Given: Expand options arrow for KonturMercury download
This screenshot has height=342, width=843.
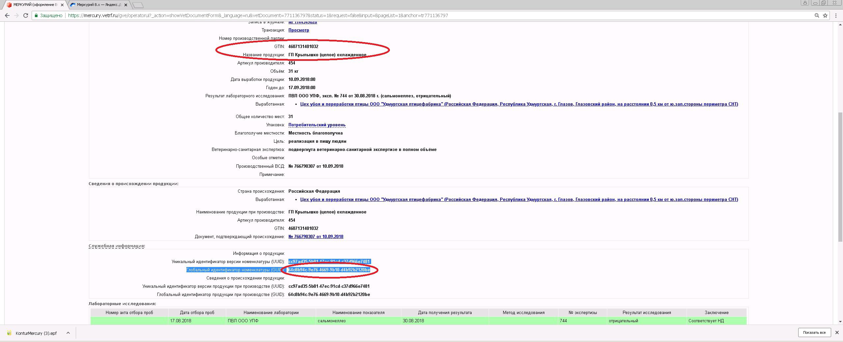Looking at the screenshot, I should tap(68, 333).
